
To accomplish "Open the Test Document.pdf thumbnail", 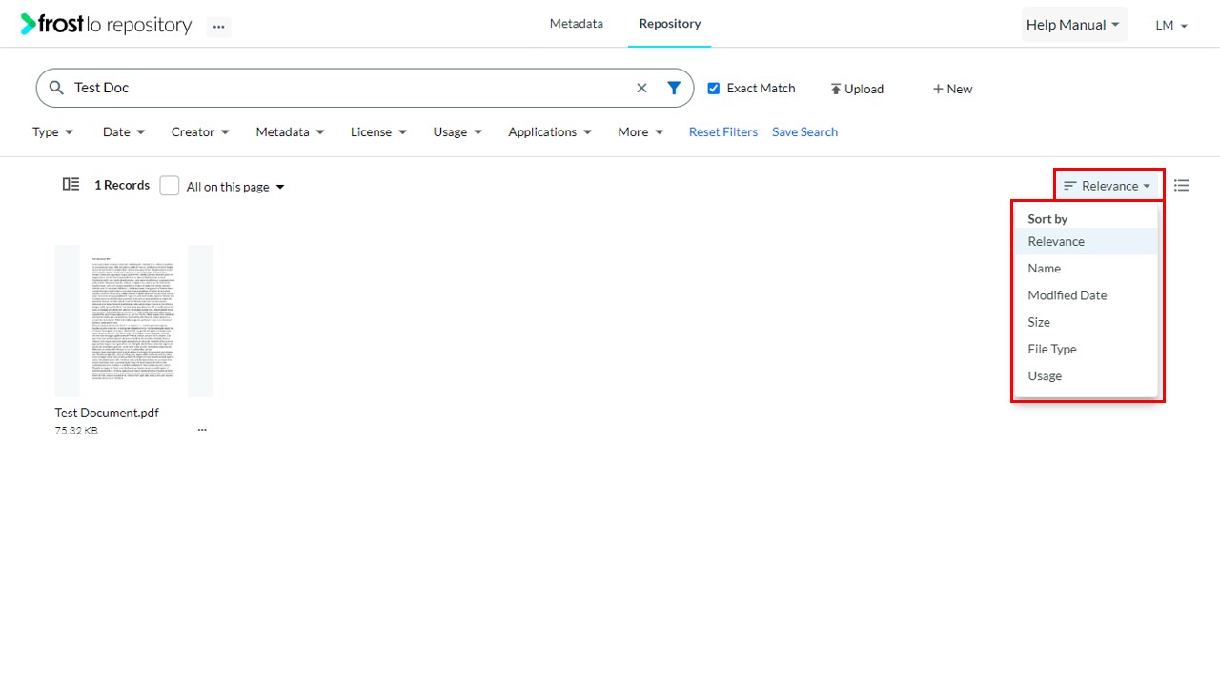I will click(133, 321).
